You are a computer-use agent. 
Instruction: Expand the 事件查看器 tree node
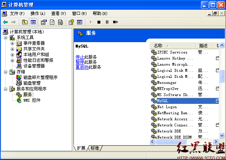click(x=12, y=43)
